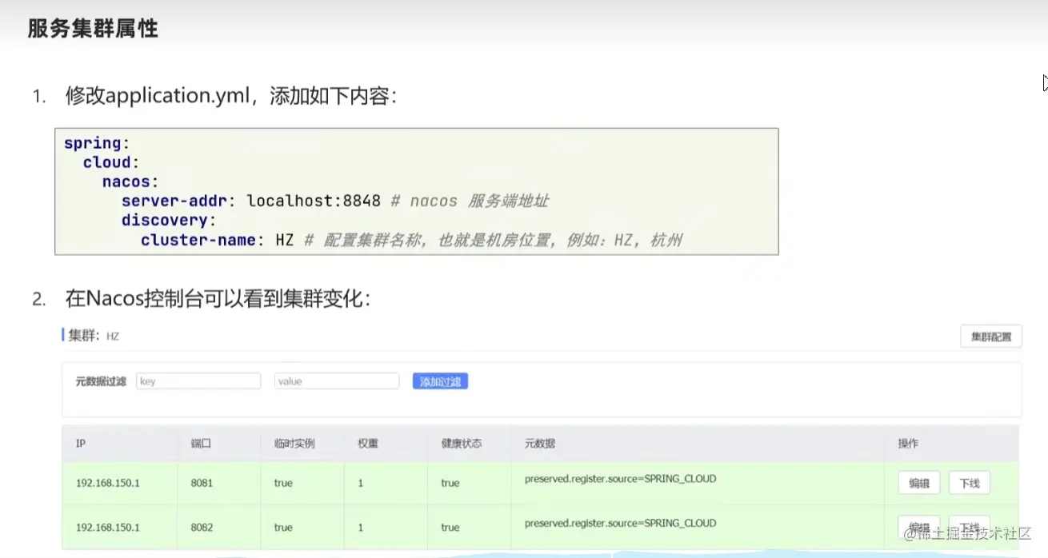Image resolution: width=1048 pixels, height=558 pixels.
Task: Click the 端口 column header
Action: click(201, 443)
